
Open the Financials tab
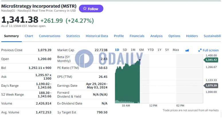(137, 36)
